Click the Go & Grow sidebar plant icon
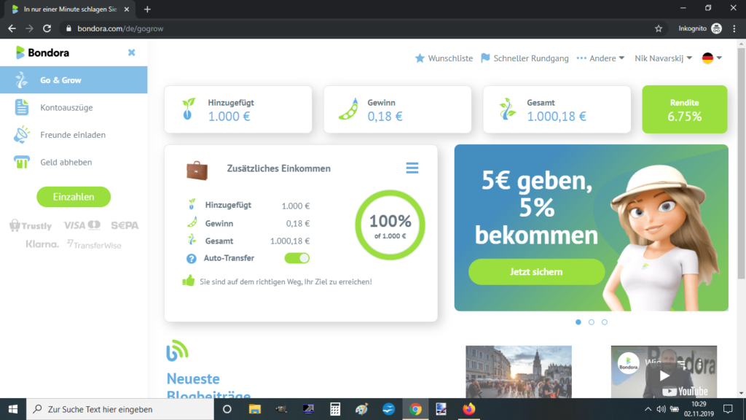Image resolution: width=746 pixels, height=420 pixels. pyautogui.click(x=21, y=80)
